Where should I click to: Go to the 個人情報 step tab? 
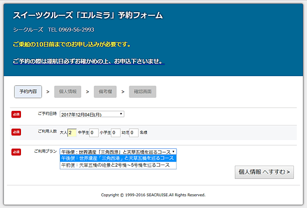[x=67, y=92]
